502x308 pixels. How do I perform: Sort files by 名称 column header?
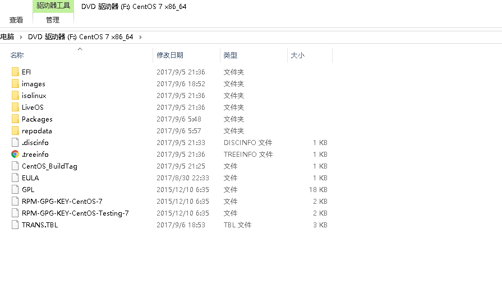click(x=17, y=55)
